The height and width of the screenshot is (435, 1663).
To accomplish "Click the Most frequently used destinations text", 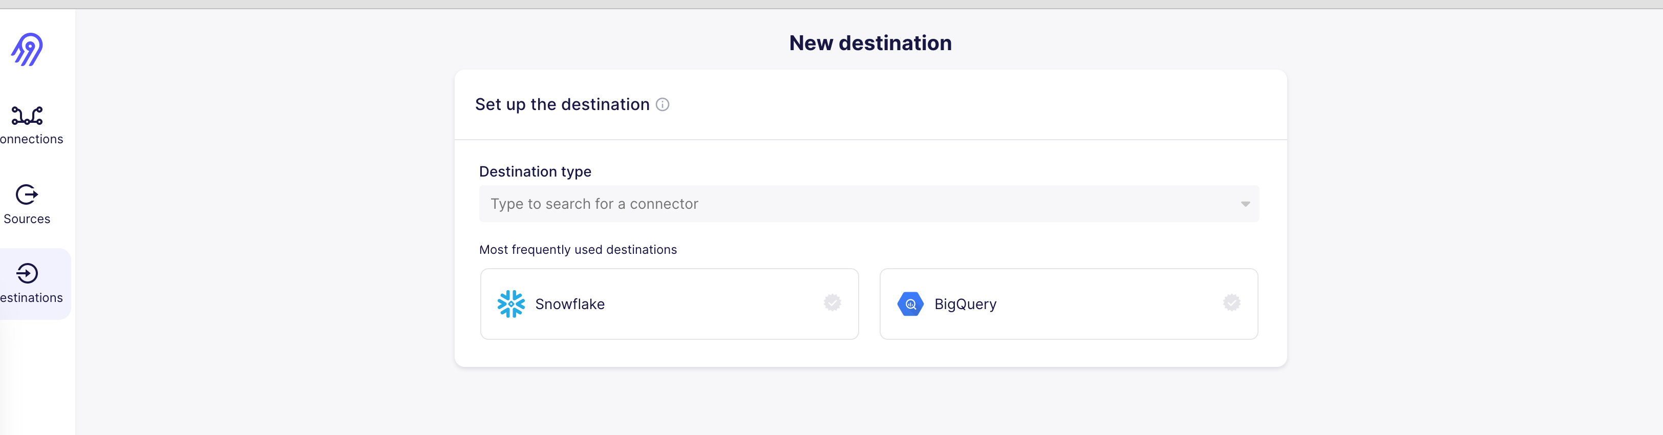I will [578, 250].
